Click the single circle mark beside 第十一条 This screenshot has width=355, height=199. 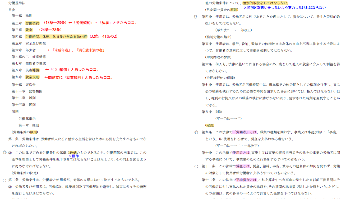(x=196, y=166)
